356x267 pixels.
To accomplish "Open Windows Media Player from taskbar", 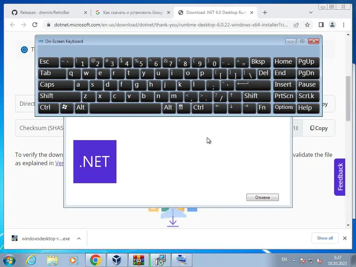I will (74, 260).
